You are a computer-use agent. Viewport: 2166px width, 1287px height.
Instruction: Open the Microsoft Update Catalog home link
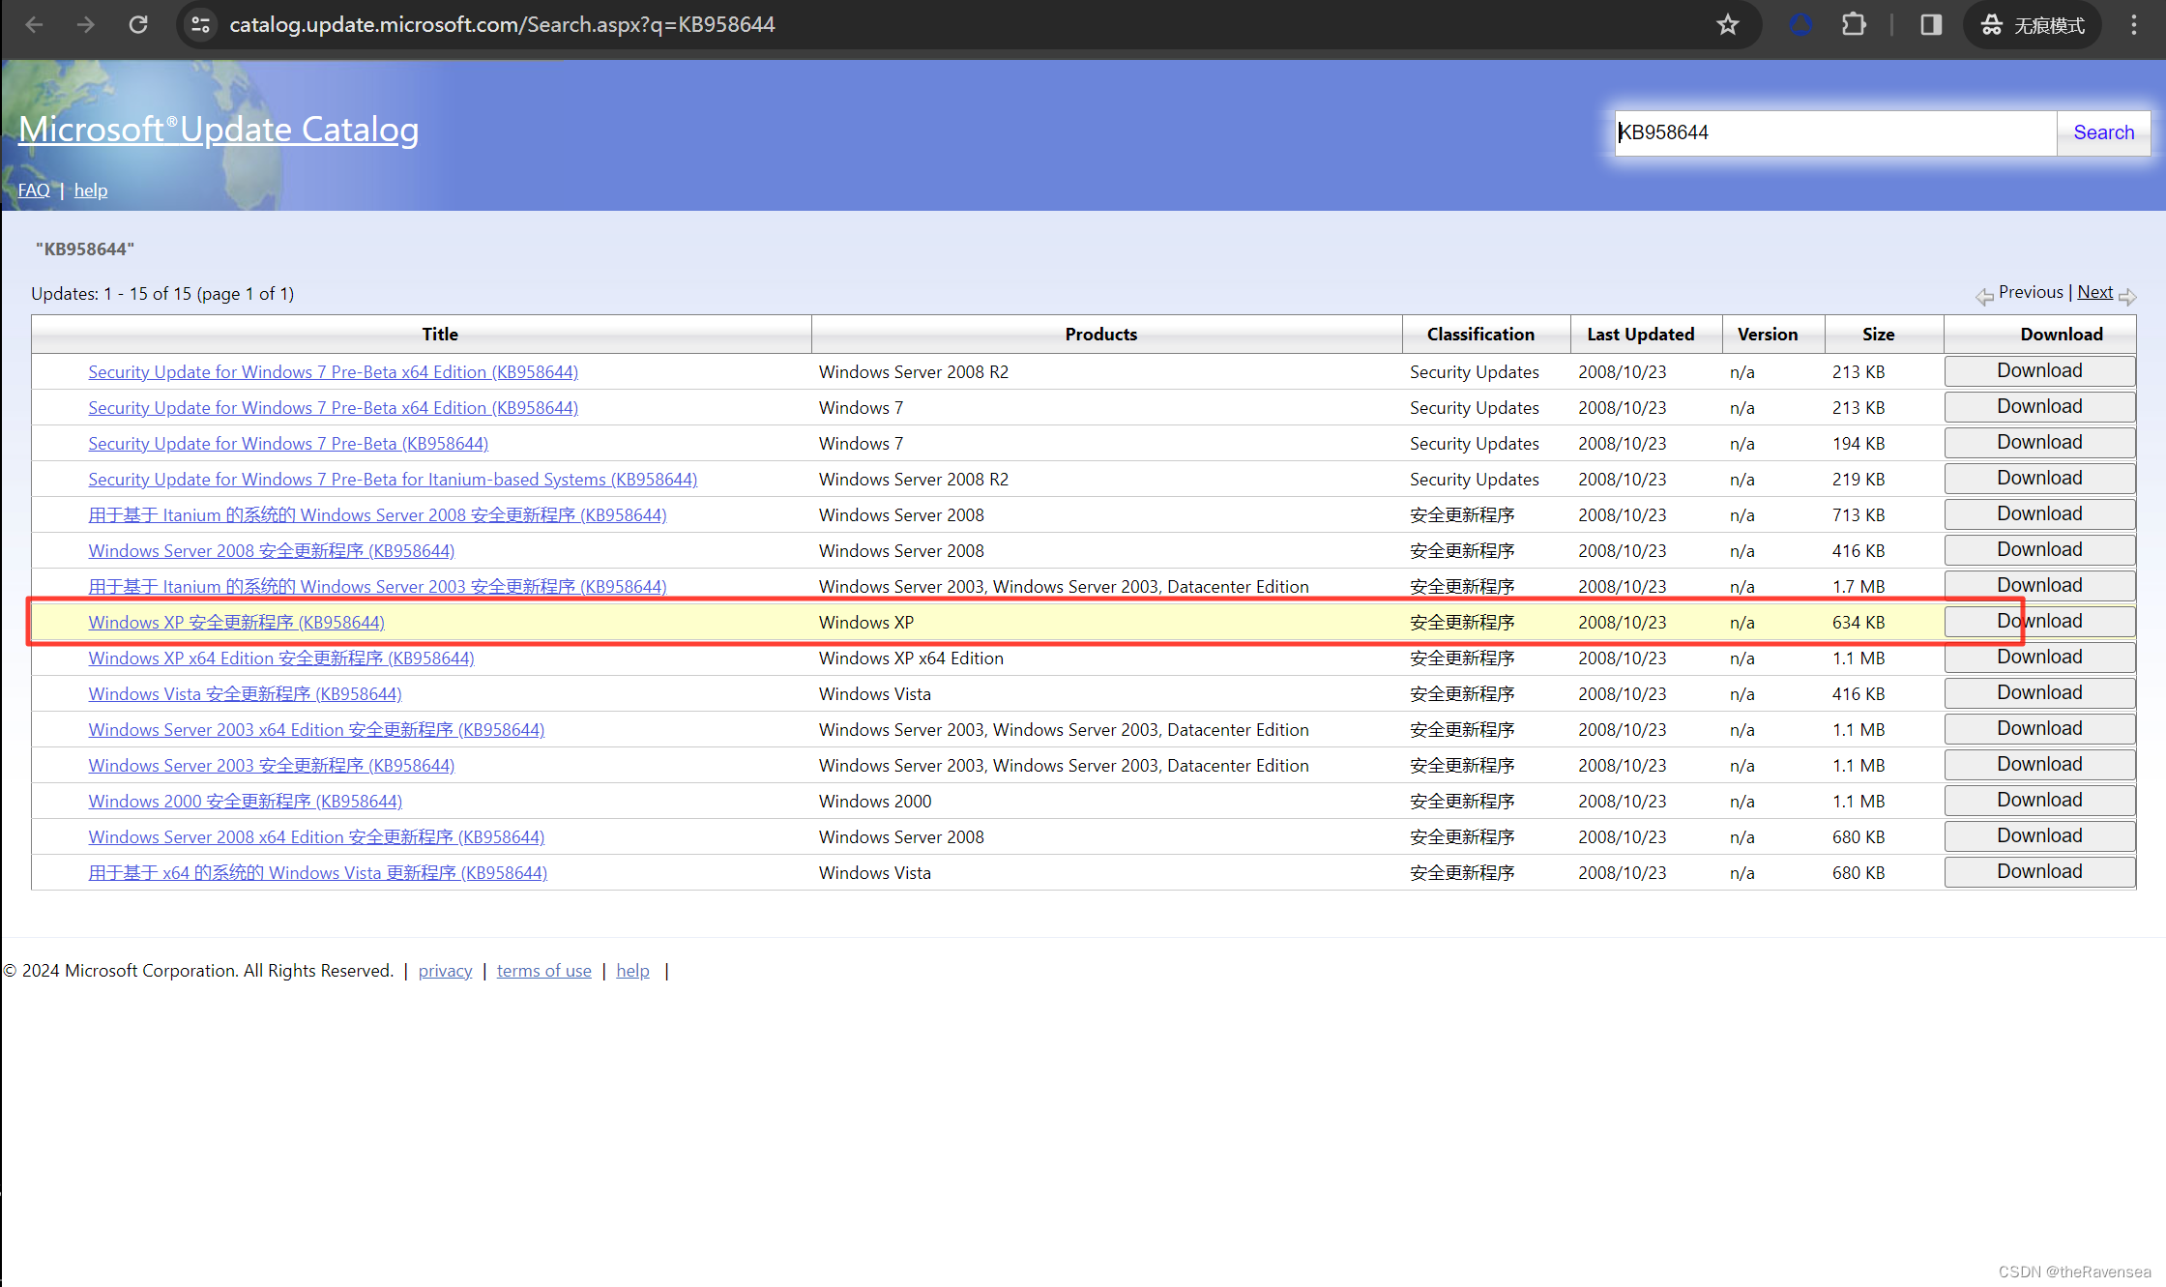click(x=219, y=130)
